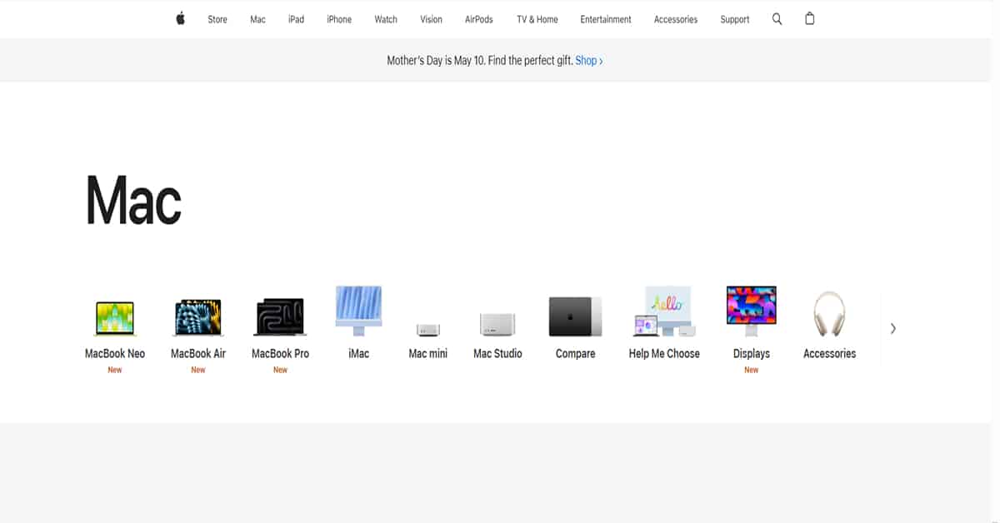Click the iMac text label

(358, 353)
